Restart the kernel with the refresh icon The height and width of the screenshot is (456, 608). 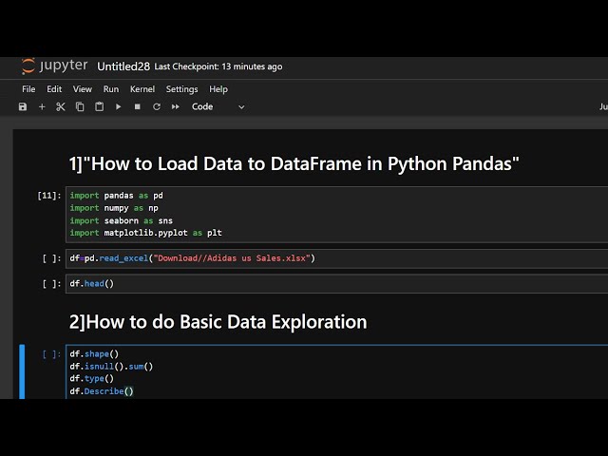(x=156, y=106)
